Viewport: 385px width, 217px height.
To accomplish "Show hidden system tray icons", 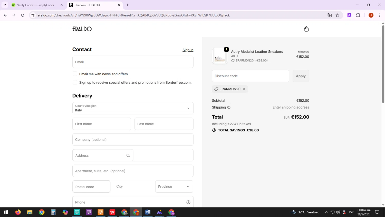I will click(326, 212).
